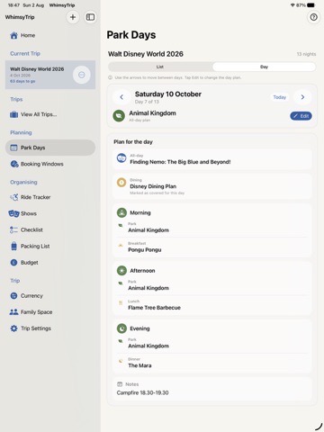This screenshot has height=432, width=324.
Task: Click the Campfire 18.30-19.30 note
Action: pyautogui.click(x=142, y=392)
